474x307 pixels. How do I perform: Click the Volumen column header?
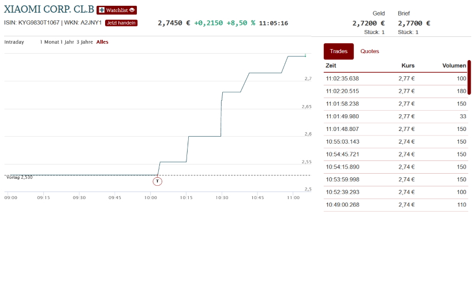point(454,66)
